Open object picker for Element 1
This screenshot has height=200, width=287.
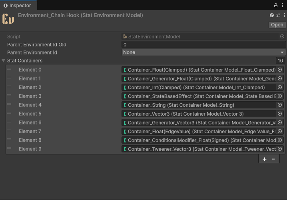click(x=280, y=78)
